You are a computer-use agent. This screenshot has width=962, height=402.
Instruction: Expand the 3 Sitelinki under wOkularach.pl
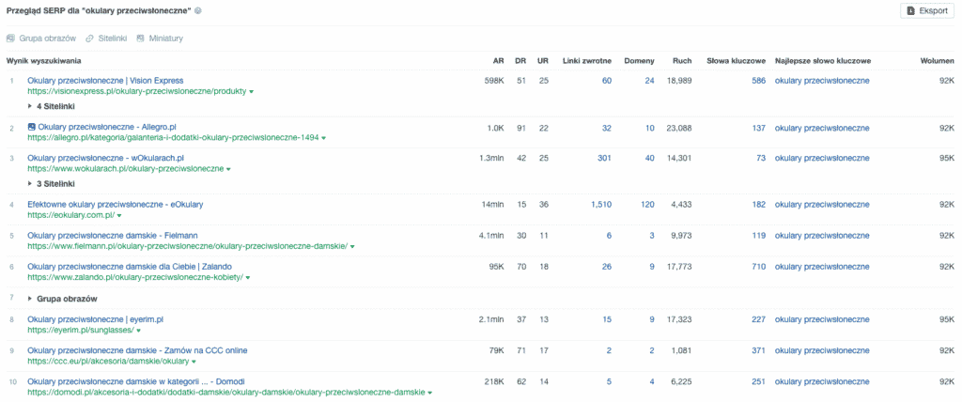point(52,183)
